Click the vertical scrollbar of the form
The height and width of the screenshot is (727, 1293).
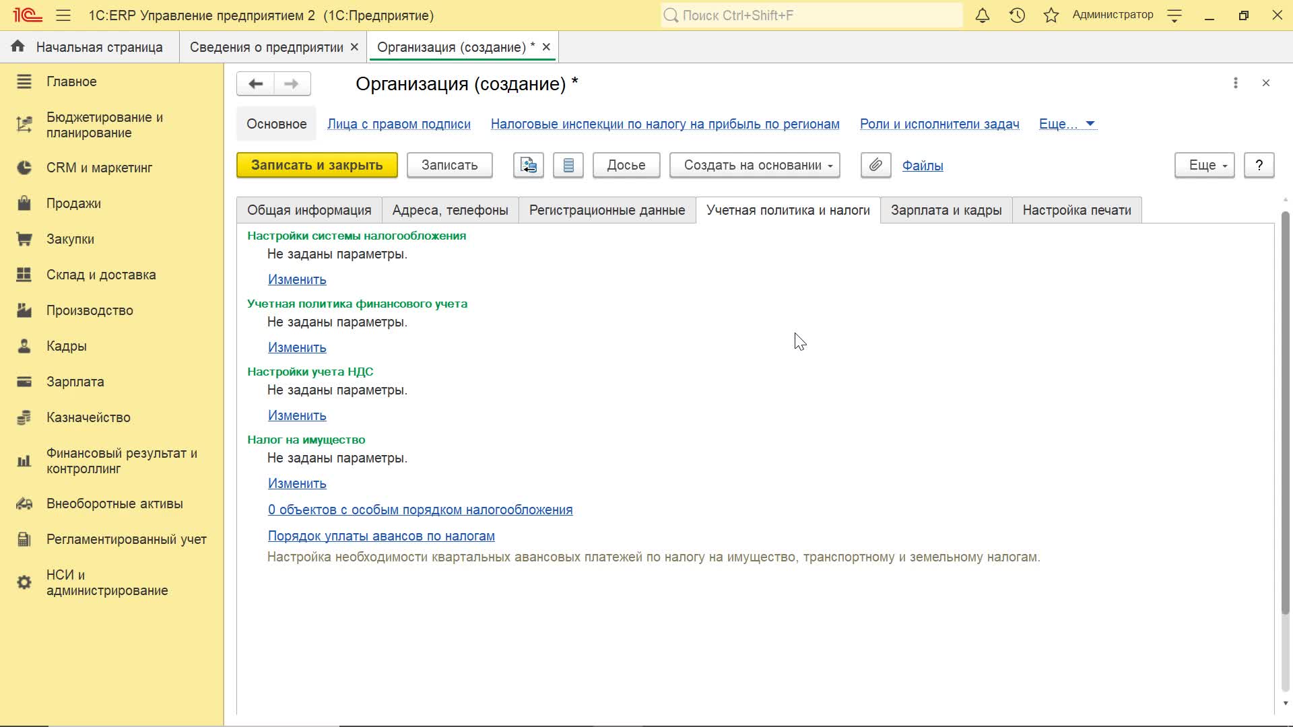tap(1285, 412)
